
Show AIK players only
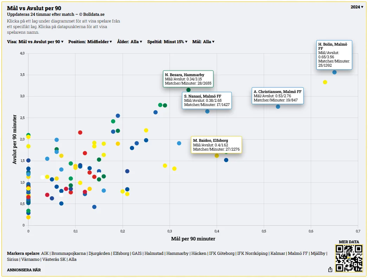(45, 253)
